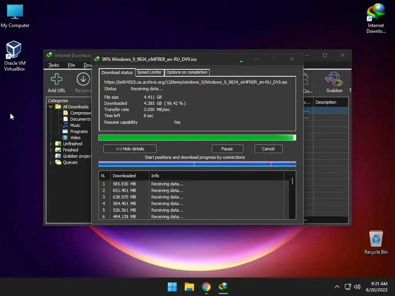This screenshot has height=296, width=395.
Task: Switch to the Download status tab
Action: [117, 72]
